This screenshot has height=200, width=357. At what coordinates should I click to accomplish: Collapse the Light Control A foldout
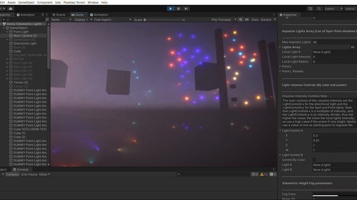(x=280, y=131)
